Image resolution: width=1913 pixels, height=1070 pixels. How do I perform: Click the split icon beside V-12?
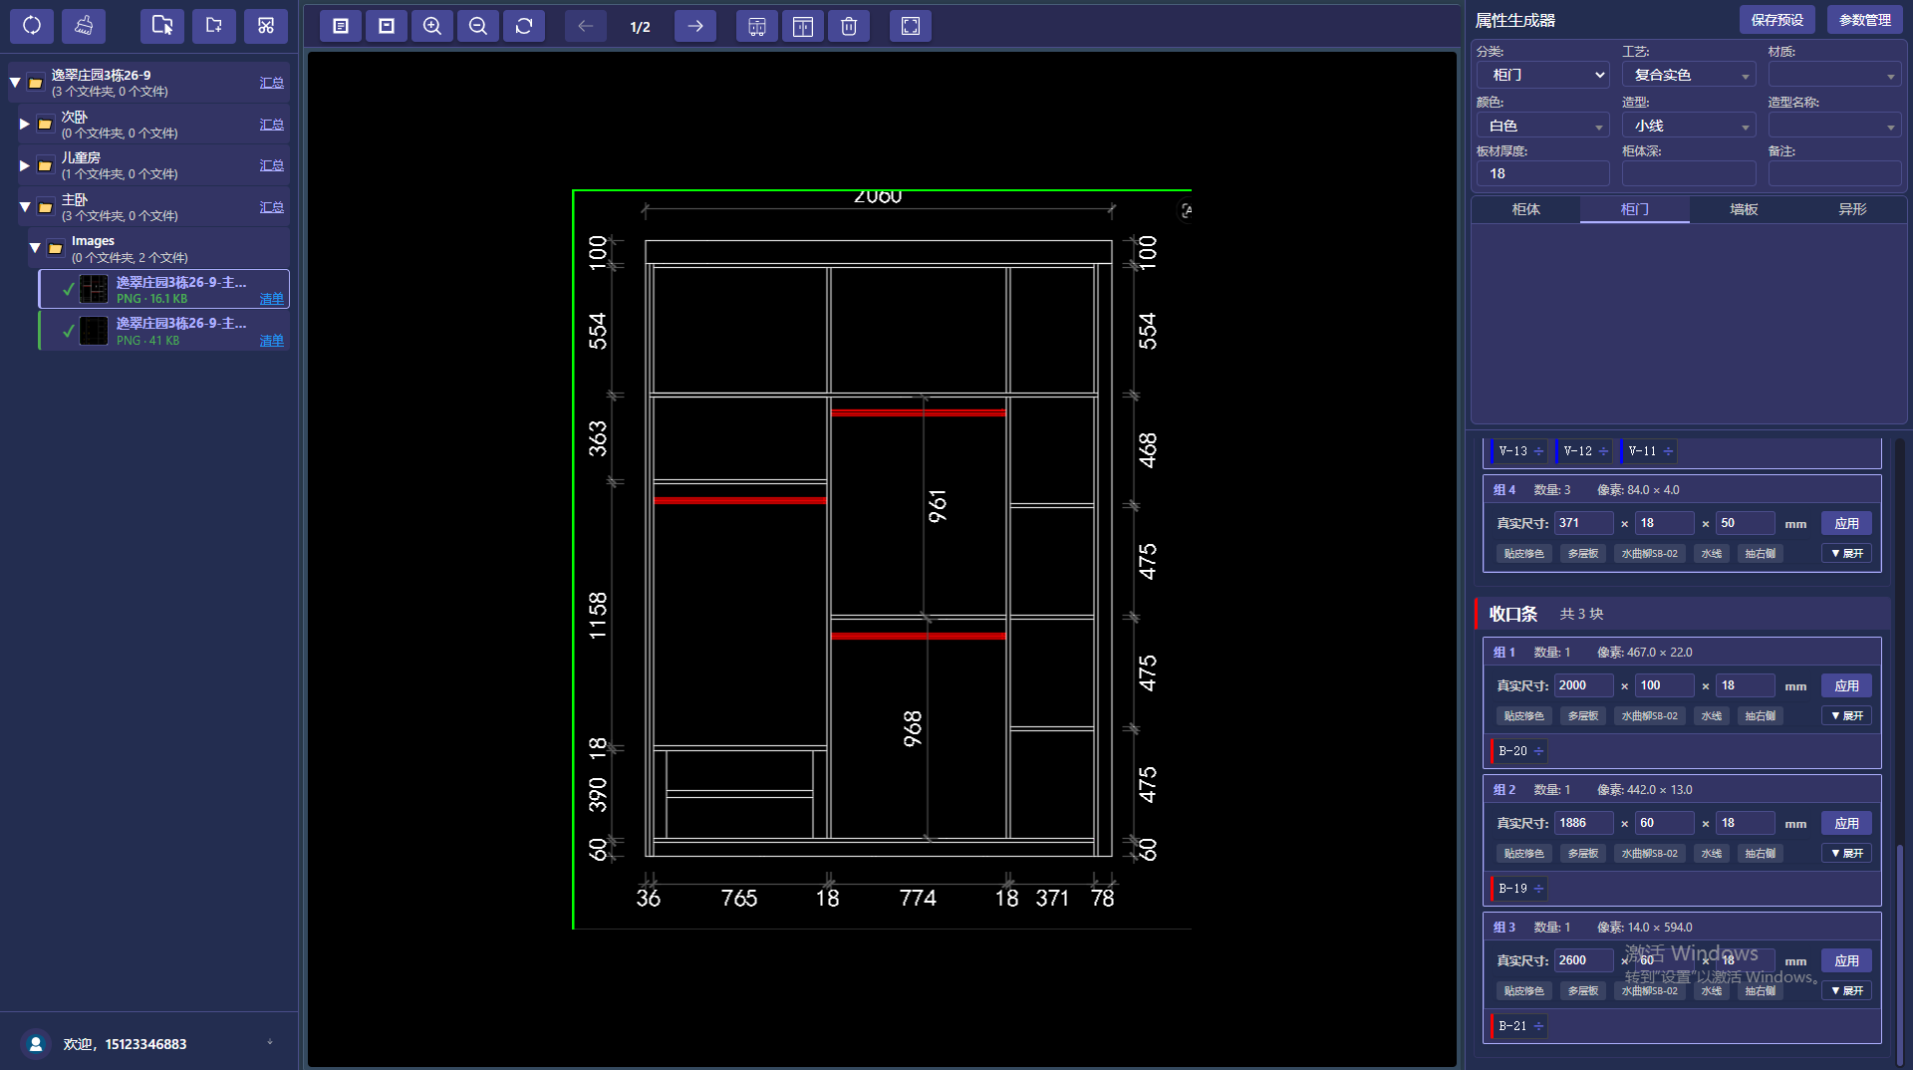tap(1603, 451)
